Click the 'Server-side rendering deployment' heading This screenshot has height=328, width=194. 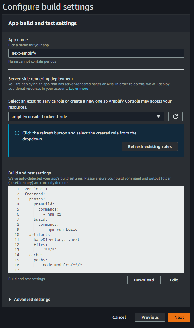click(41, 79)
